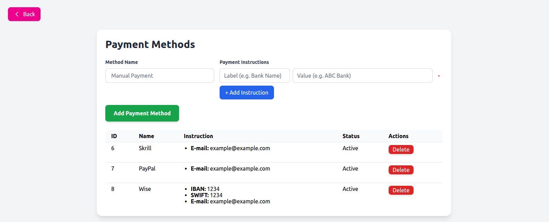Focus the instruction Label input field
The width and height of the screenshot is (549, 222).
click(255, 76)
